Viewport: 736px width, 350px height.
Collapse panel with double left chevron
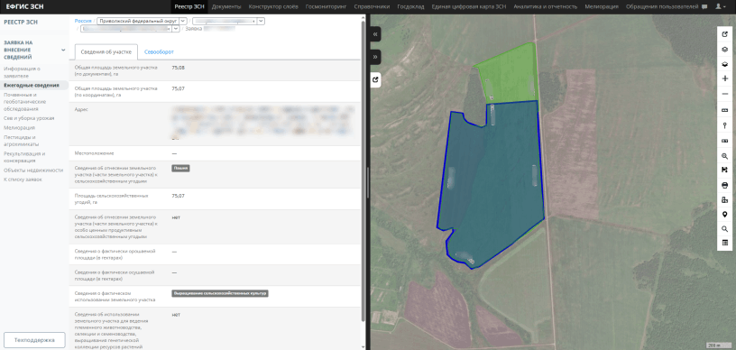click(x=375, y=34)
